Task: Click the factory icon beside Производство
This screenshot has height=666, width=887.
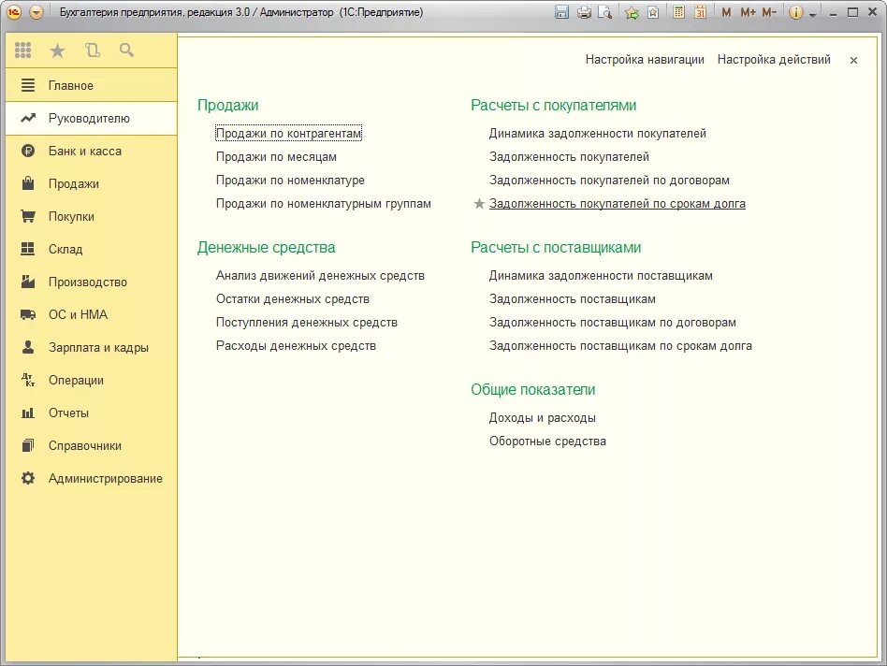Action: pos(28,282)
